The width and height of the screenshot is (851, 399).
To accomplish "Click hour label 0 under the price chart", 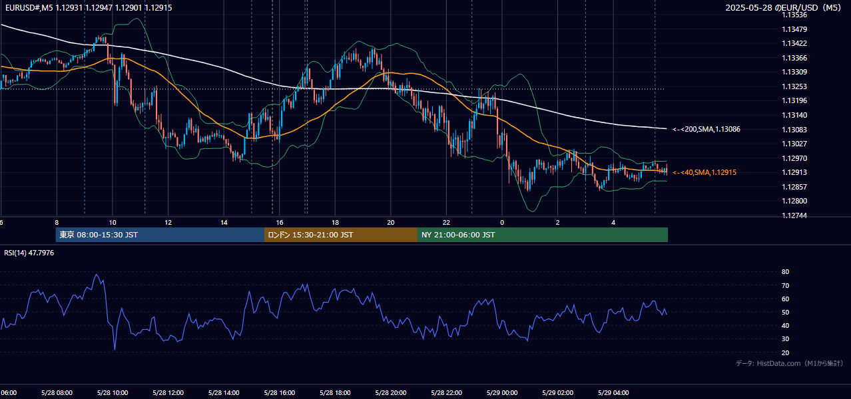I will tap(502, 222).
